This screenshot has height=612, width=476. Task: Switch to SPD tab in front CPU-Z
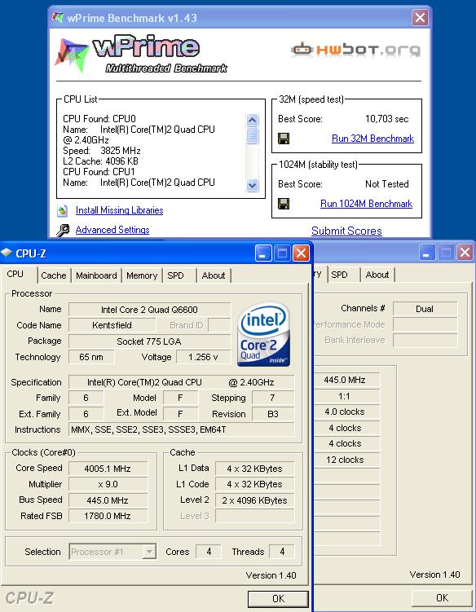[x=176, y=275]
